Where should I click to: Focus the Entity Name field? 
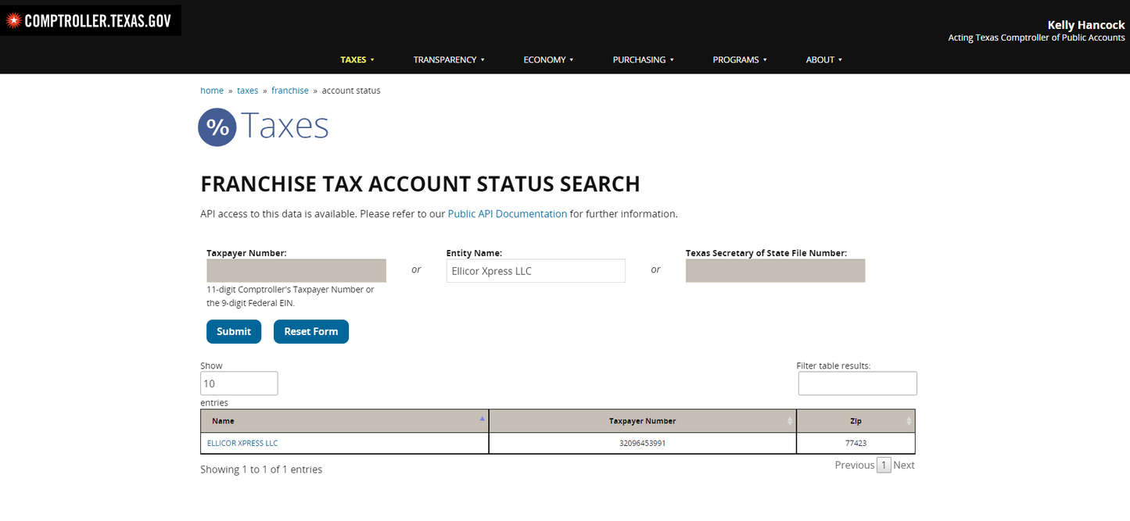pyautogui.click(x=536, y=270)
